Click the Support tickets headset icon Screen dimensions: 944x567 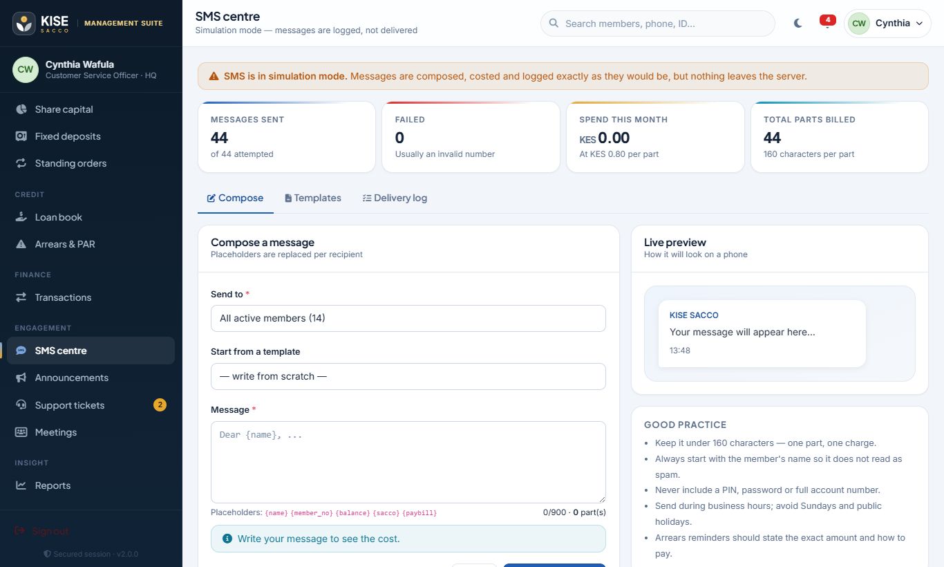pos(21,405)
